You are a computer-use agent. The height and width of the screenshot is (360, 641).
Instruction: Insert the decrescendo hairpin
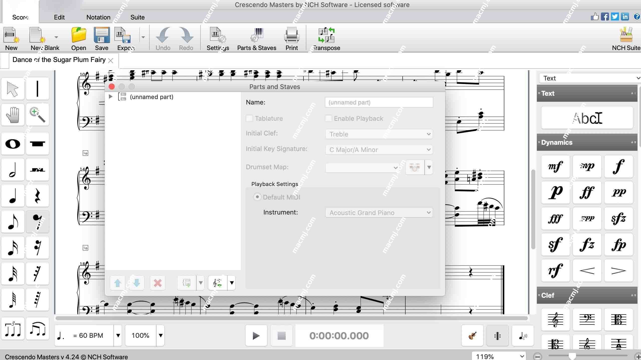pos(618,270)
